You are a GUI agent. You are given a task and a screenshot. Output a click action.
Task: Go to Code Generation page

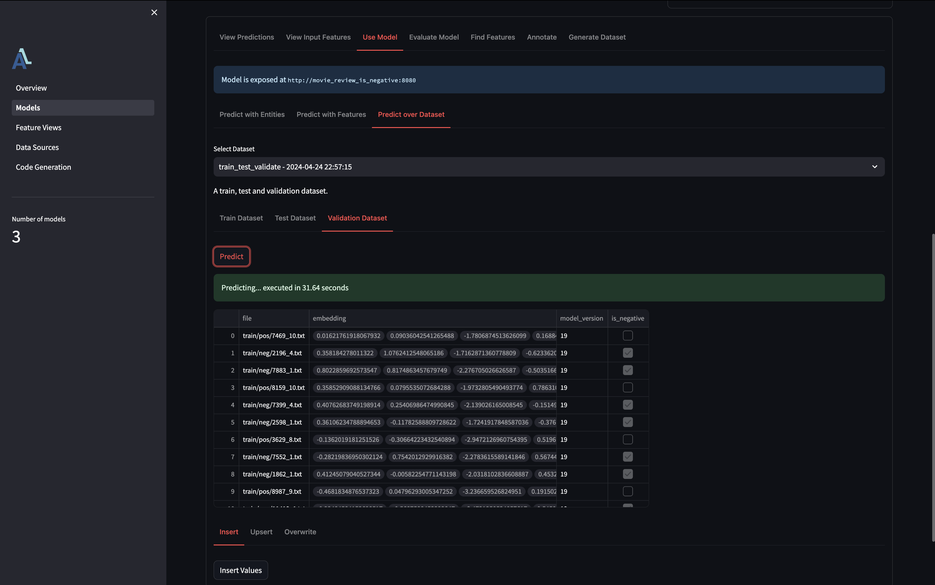pos(43,167)
